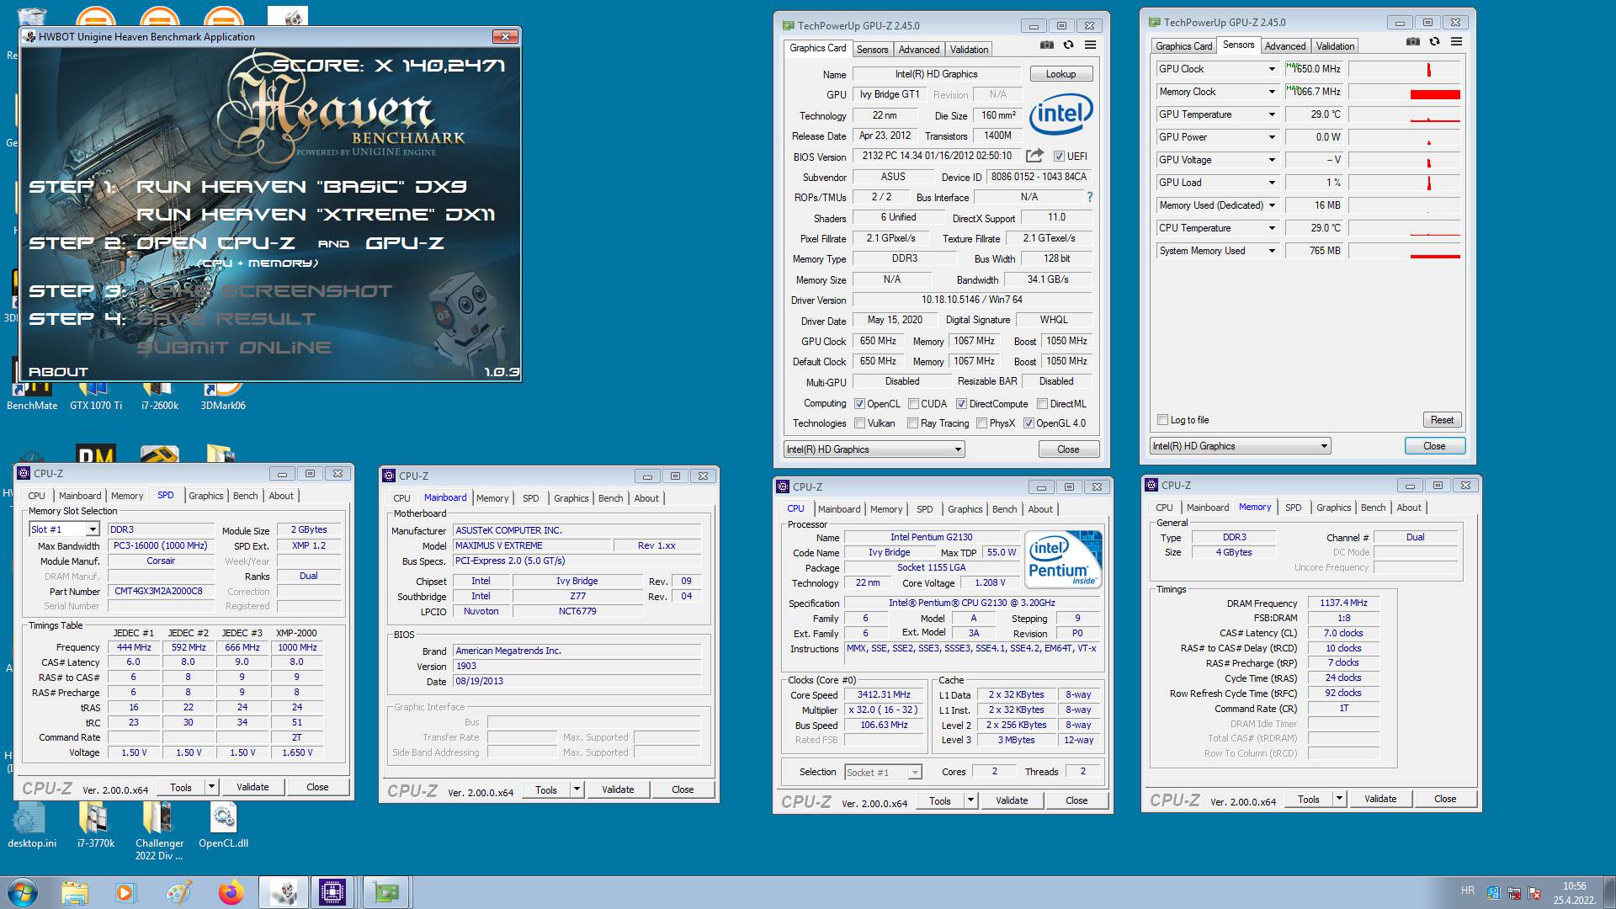Click the taskbar clock showing 10:56
The width and height of the screenshot is (1616, 909).
(x=1574, y=892)
